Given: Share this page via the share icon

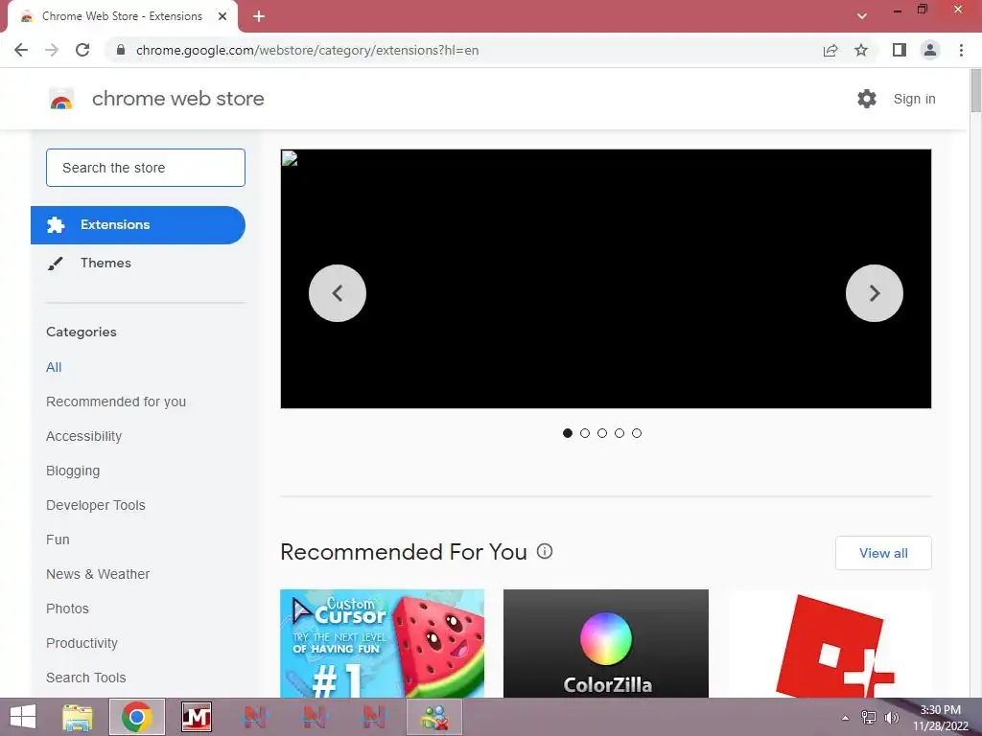Looking at the screenshot, I should coord(830,50).
